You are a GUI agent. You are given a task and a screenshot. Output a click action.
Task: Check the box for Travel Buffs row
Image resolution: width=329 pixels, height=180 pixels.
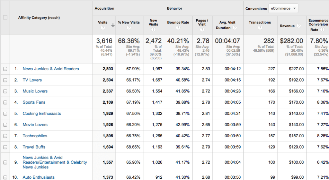tap(5, 147)
